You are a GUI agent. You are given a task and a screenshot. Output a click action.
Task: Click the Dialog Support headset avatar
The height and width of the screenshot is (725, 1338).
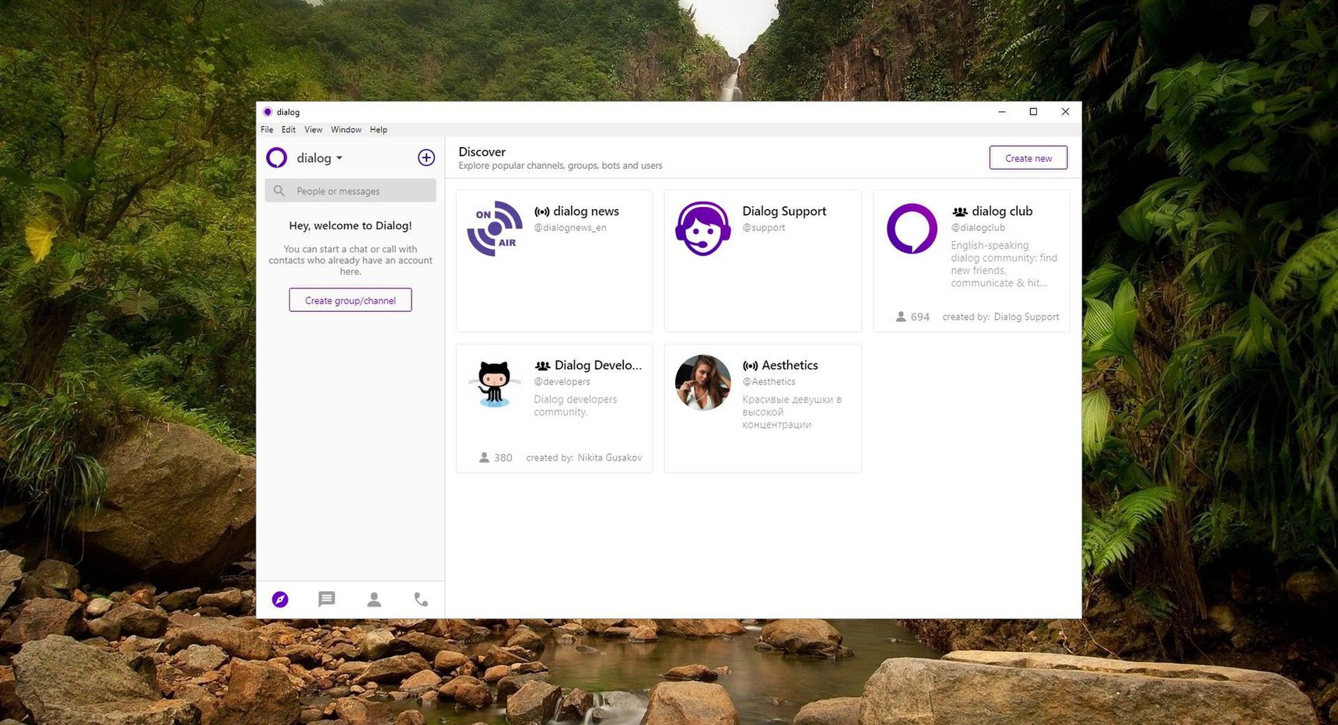point(703,229)
